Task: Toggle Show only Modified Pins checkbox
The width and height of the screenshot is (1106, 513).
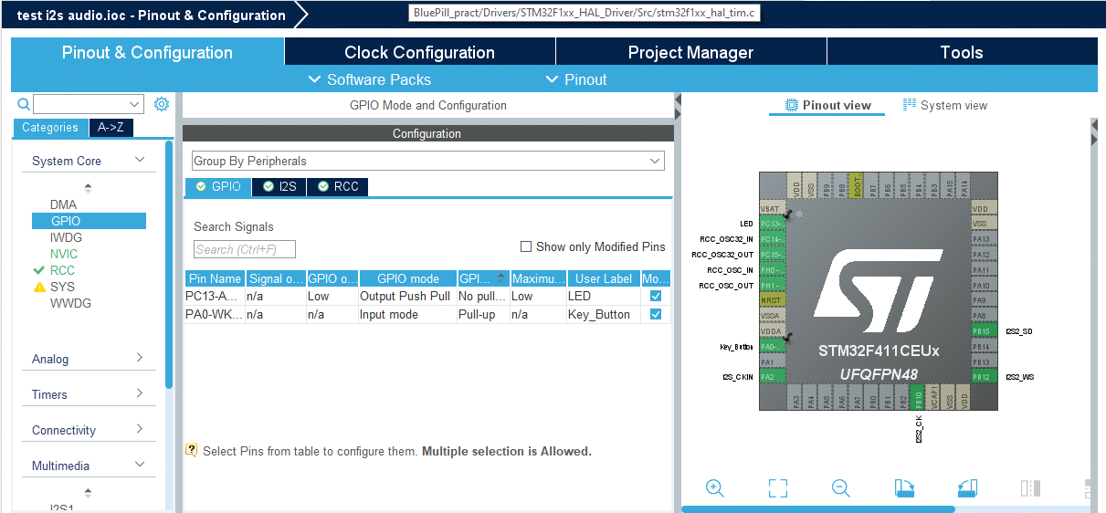Action: click(x=526, y=246)
